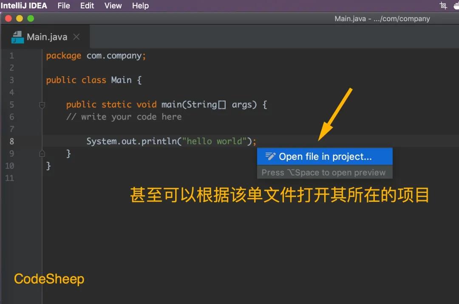Open the Help menu
This screenshot has width=459, height=304.
point(140,6)
